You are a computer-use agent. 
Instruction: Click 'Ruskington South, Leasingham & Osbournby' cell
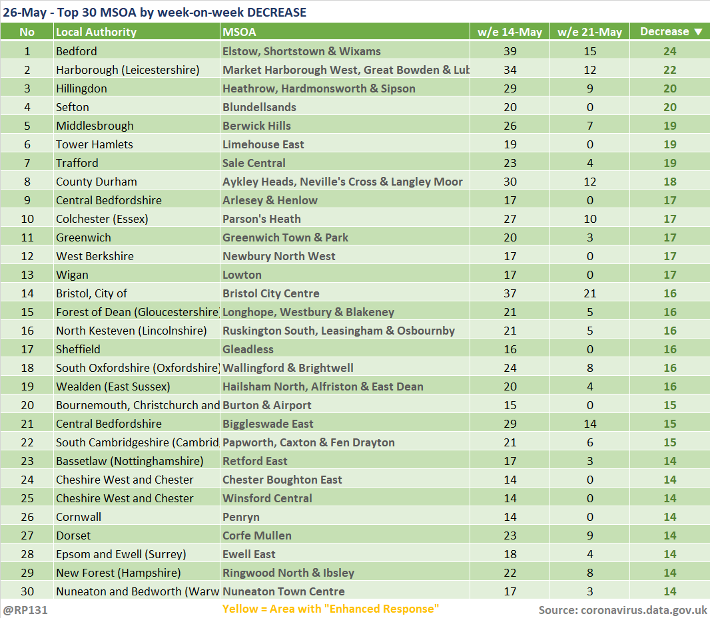345,330
